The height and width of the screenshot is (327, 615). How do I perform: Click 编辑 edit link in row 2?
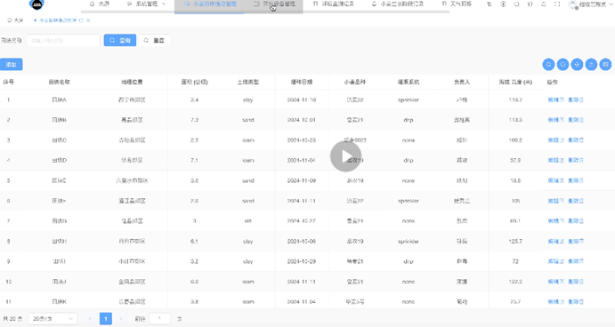click(x=555, y=120)
